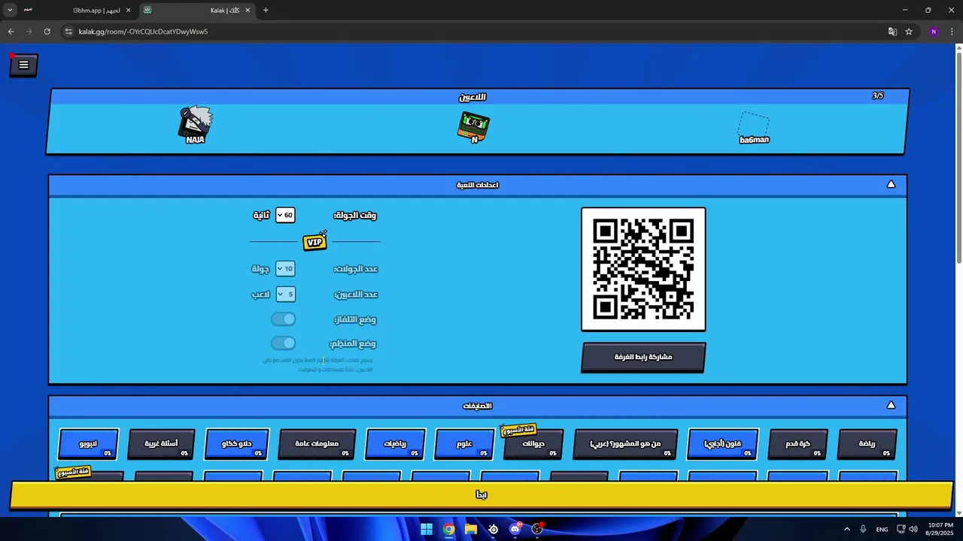This screenshot has width=963, height=541.
Task: Click the VIP badge
Action: coord(315,241)
